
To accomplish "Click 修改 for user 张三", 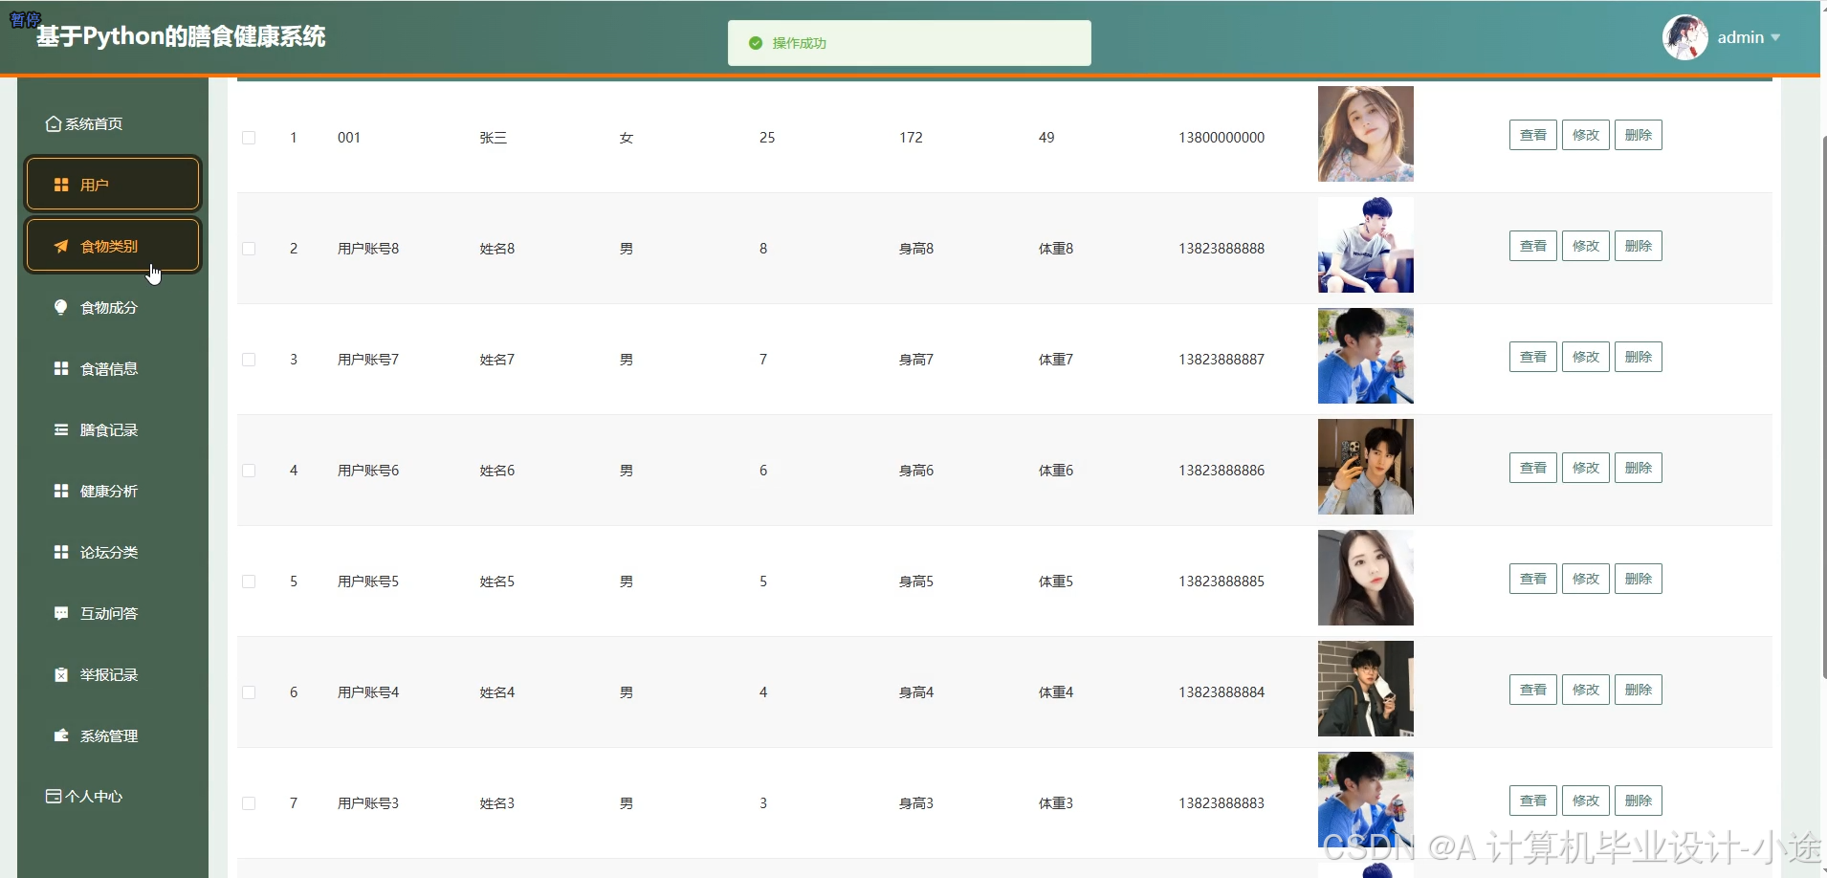I will click(1586, 135).
